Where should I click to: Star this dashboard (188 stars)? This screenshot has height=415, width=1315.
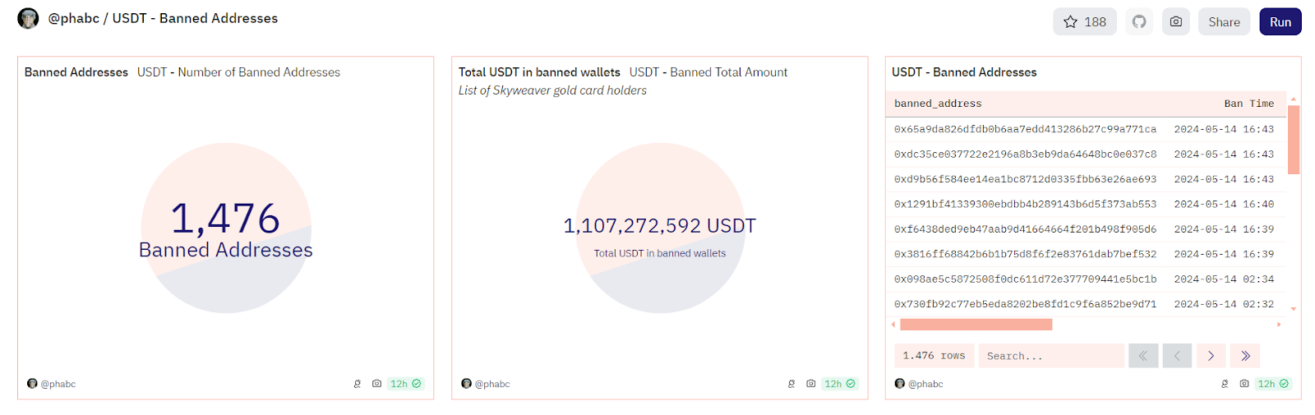(x=1084, y=22)
